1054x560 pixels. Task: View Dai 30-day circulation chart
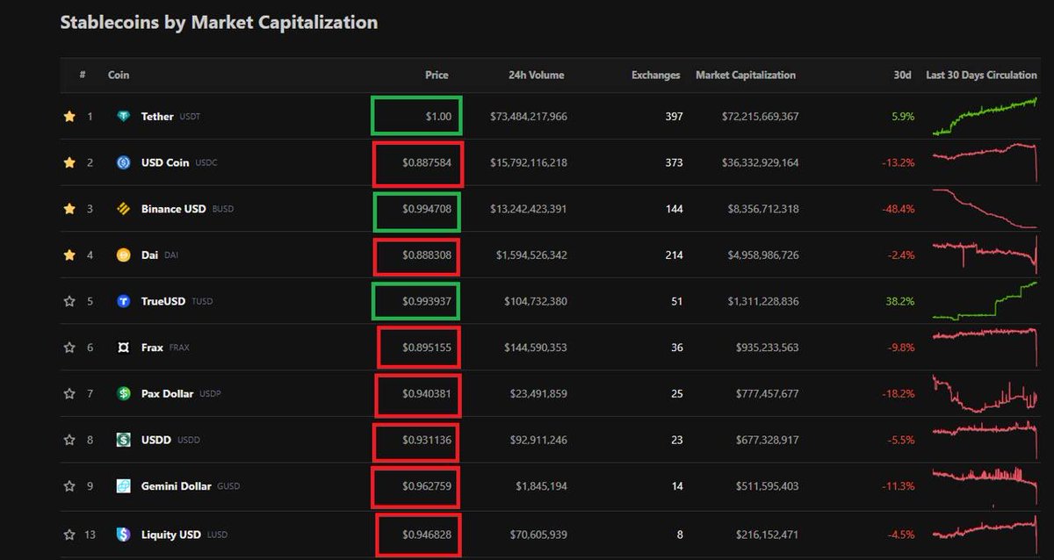click(x=985, y=254)
